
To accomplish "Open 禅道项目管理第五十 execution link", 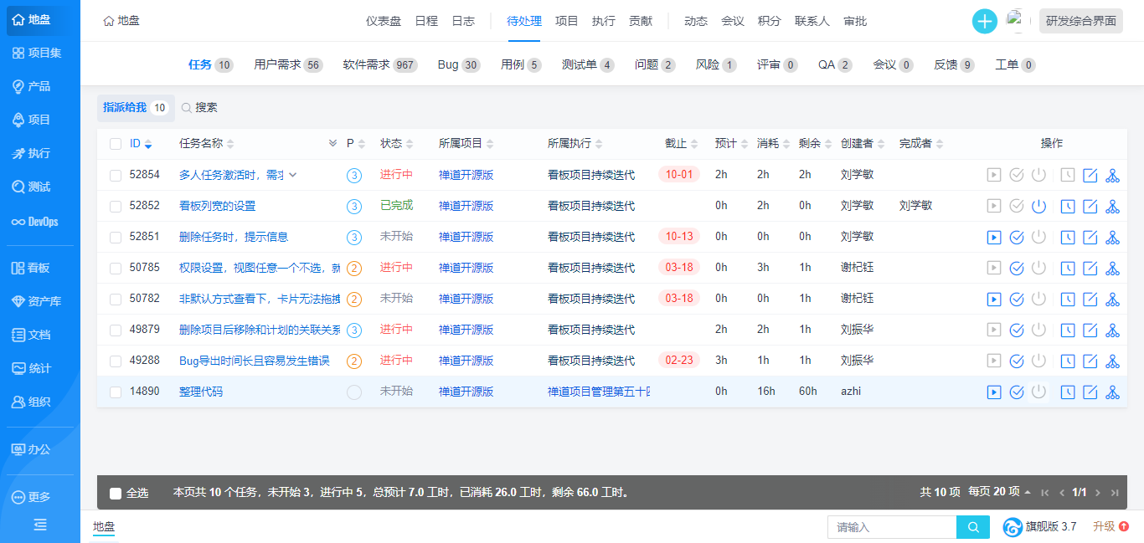I will point(599,392).
